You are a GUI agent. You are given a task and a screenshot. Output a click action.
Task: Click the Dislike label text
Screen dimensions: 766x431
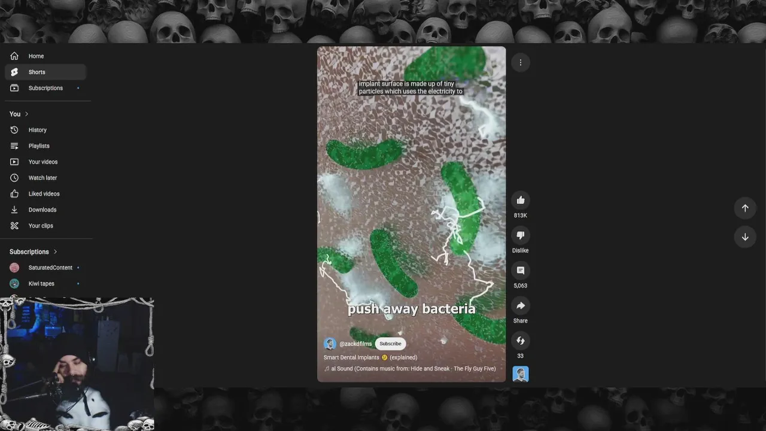point(521,251)
